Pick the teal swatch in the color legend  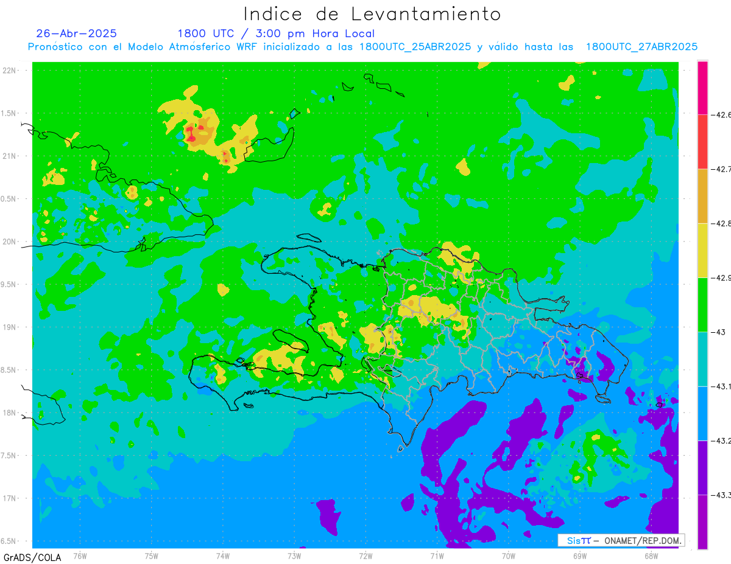tap(702, 359)
